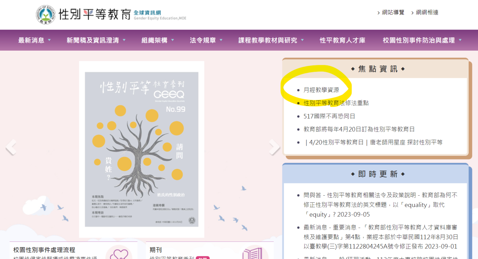Show the previous carousel slide arrow

coord(11,147)
